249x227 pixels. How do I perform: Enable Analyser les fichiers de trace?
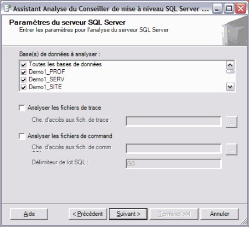point(22,108)
